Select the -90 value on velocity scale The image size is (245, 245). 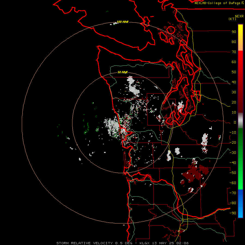pyautogui.click(x=233, y=213)
